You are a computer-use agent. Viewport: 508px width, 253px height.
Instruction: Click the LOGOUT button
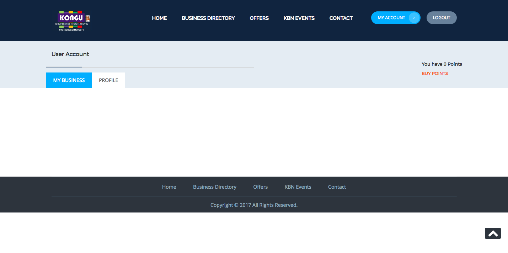442,17
